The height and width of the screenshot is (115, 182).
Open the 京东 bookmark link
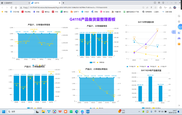point(55,12)
